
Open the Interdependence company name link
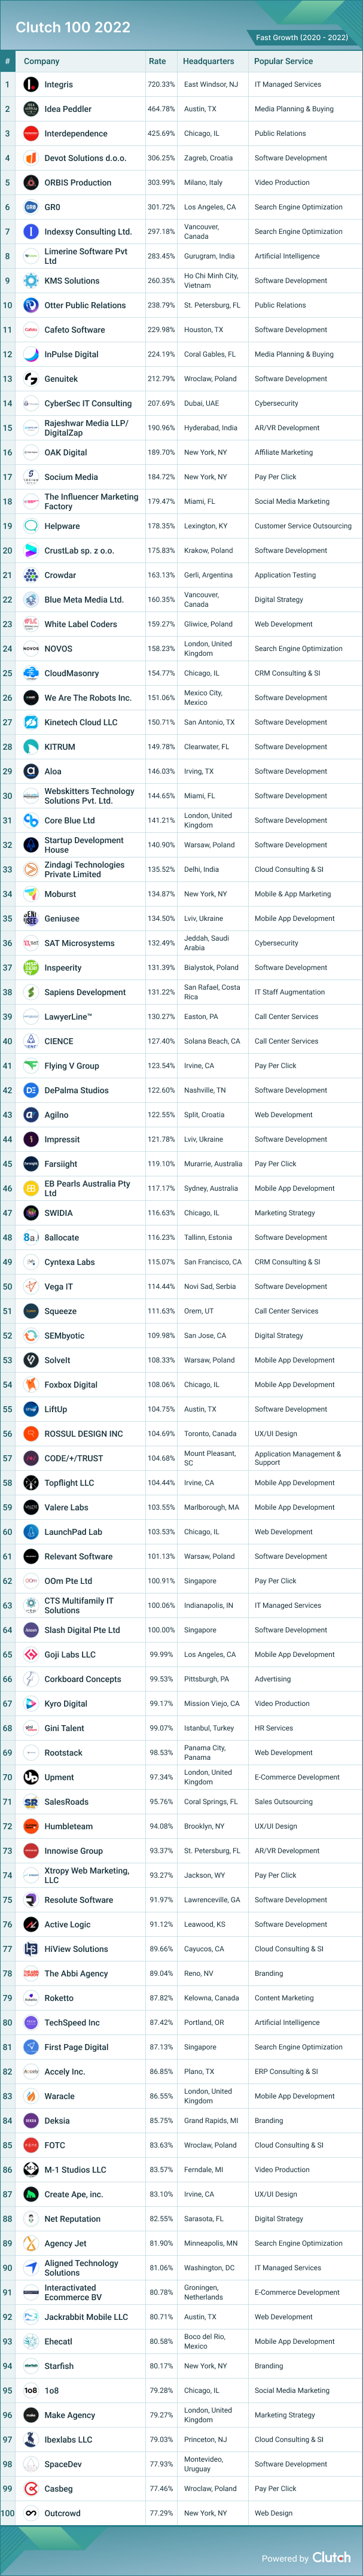(76, 134)
